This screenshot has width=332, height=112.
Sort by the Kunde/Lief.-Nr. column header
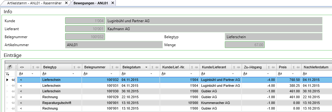pos(174,67)
